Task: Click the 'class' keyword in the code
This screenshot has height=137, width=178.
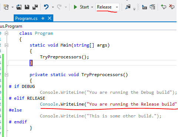Action: pyautogui.click(x=26, y=33)
